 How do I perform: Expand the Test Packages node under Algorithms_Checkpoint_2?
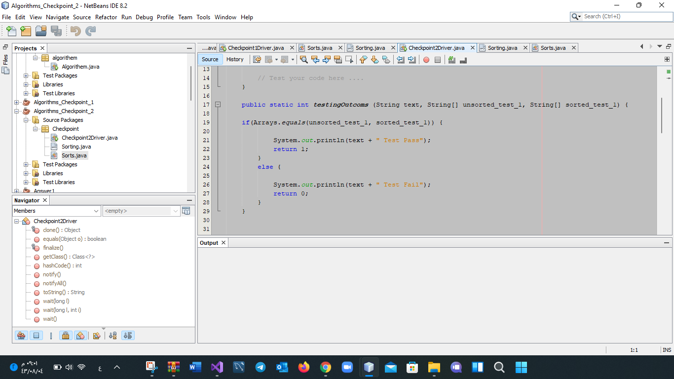pyautogui.click(x=25, y=164)
